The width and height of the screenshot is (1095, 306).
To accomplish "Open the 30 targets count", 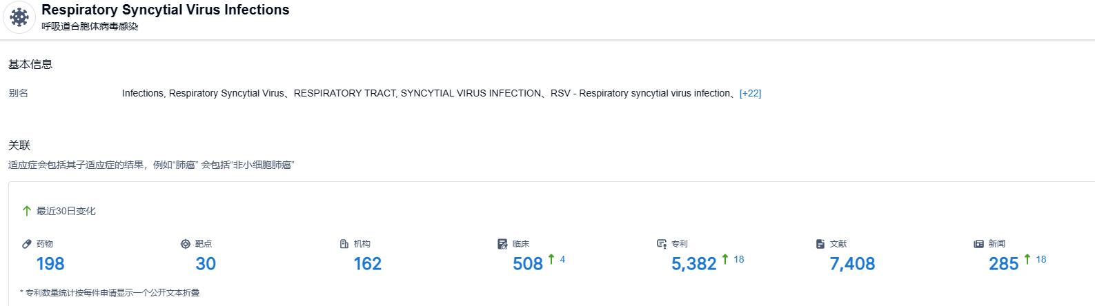I will [206, 264].
